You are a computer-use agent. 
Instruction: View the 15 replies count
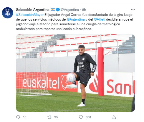[25, 117]
